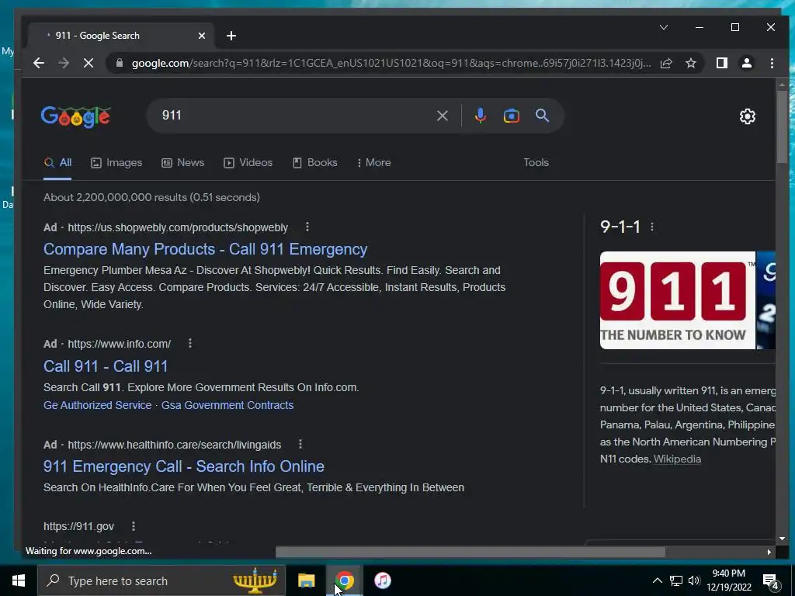Image resolution: width=795 pixels, height=596 pixels.
Task: Click the taskbar search box
Action: click(161, 580)
